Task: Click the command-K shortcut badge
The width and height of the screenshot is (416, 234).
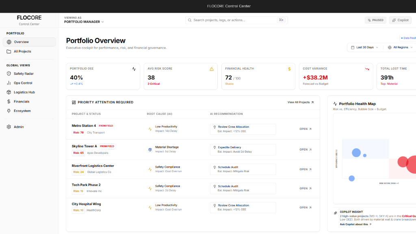Action: (x=281, y=20)
